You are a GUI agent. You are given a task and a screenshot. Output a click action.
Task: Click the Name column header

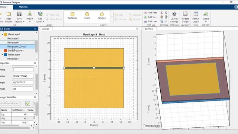6,110
